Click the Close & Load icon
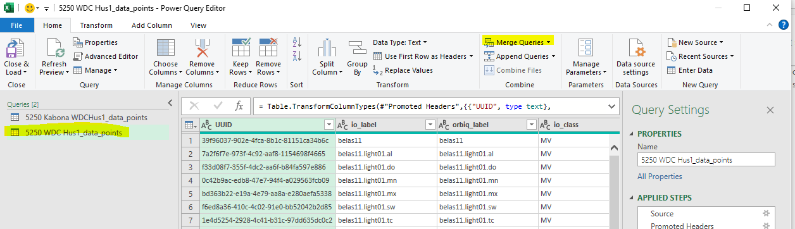 click(16, 48)
